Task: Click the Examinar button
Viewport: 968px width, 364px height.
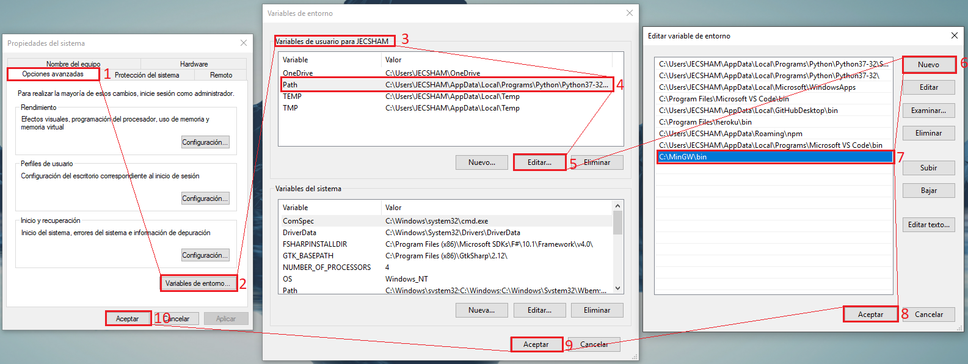Action: (928, 111)
